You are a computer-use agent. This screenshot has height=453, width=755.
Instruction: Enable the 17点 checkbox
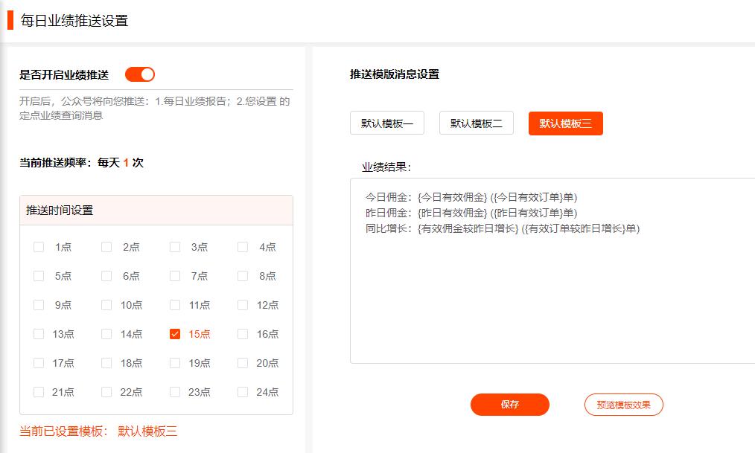(38, 363)
